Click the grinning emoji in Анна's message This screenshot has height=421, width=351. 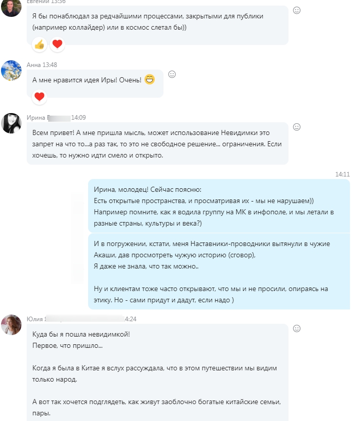150,79
